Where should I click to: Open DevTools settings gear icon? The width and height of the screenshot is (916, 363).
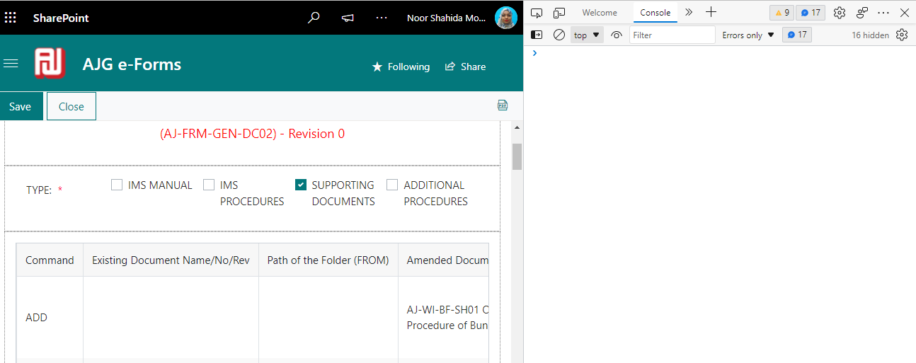point(840,13)
